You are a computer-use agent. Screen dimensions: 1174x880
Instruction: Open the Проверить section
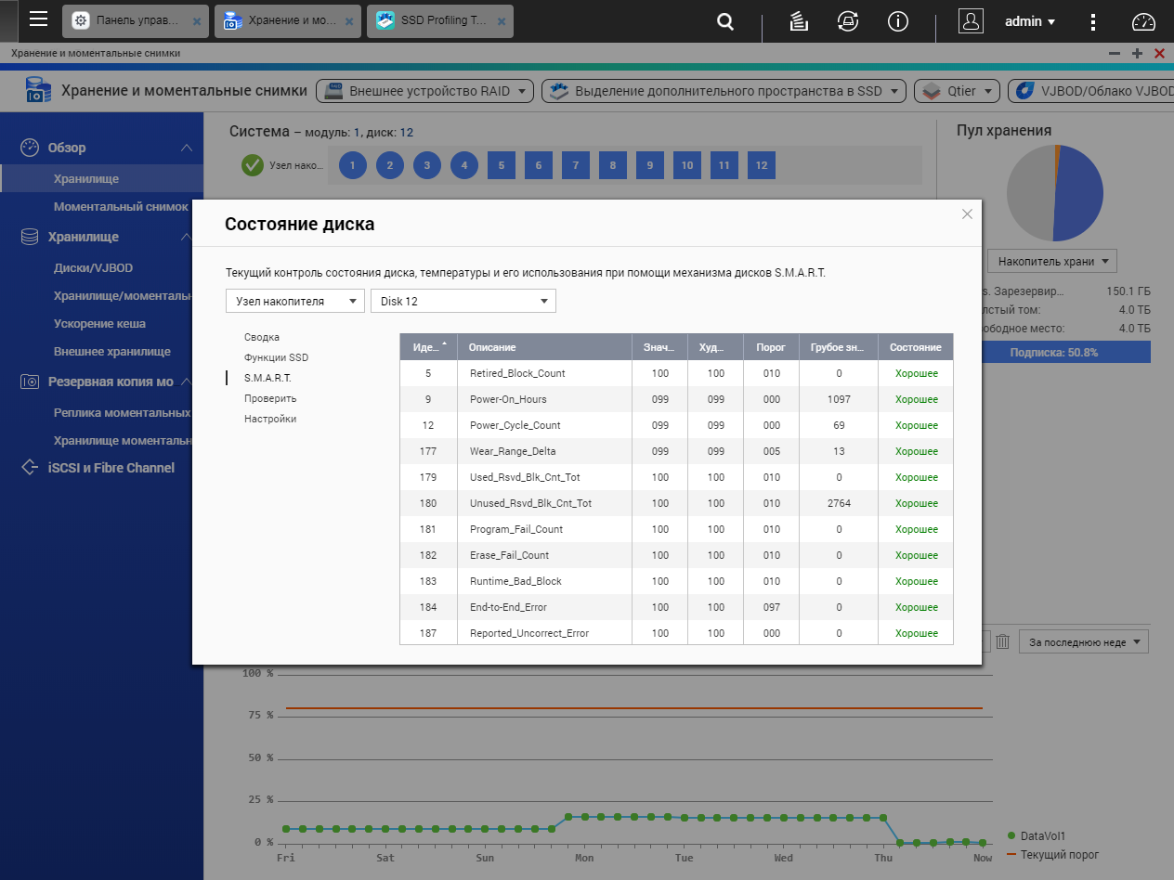[x=270, y=398]
